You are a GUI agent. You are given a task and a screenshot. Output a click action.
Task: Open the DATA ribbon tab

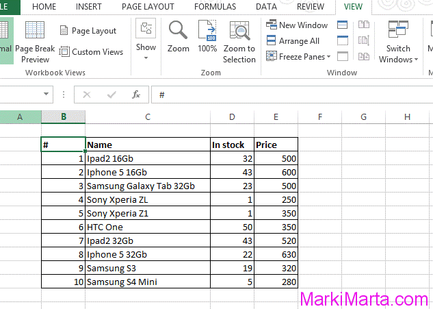266,7
